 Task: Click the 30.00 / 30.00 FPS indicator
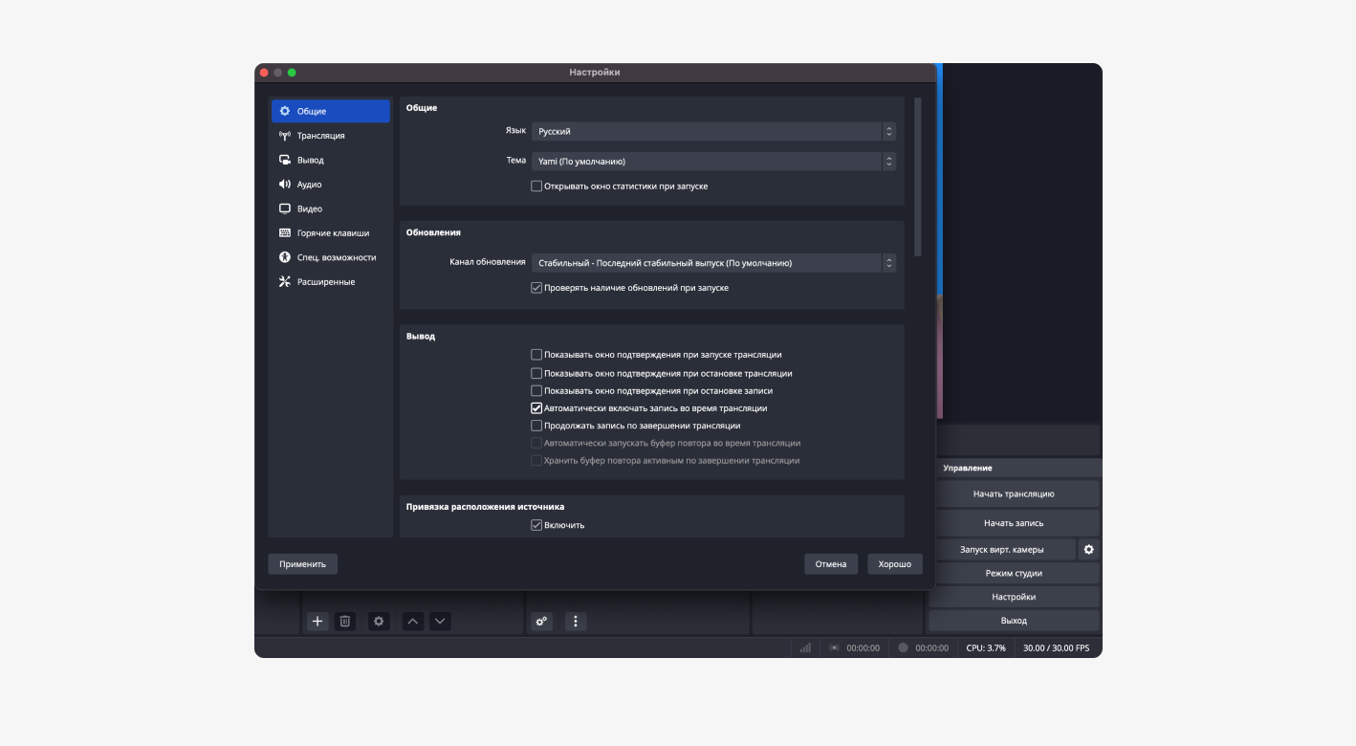(1056, 647)
